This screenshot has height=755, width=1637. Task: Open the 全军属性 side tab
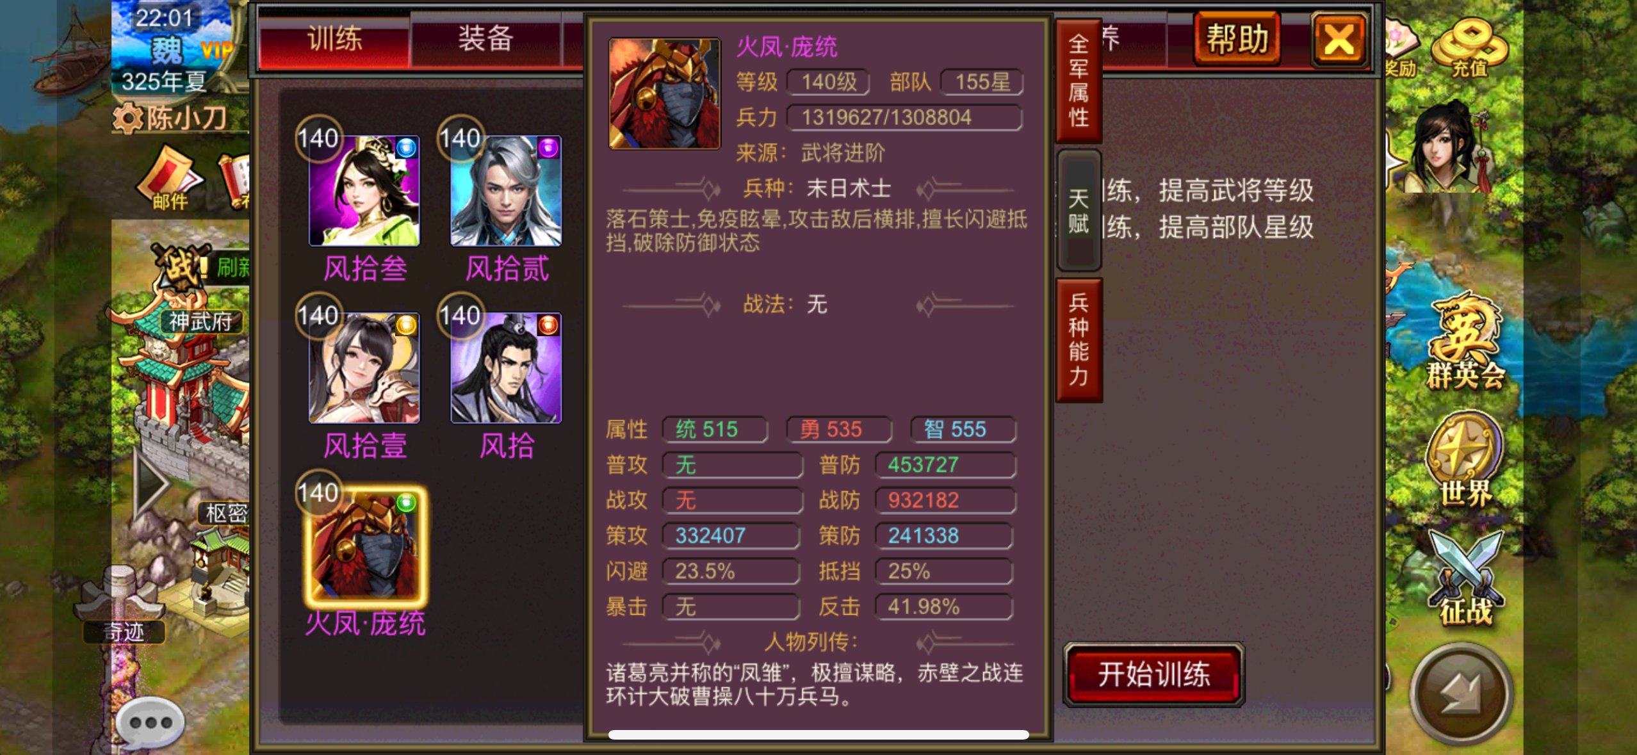[x=1079, y=81]
